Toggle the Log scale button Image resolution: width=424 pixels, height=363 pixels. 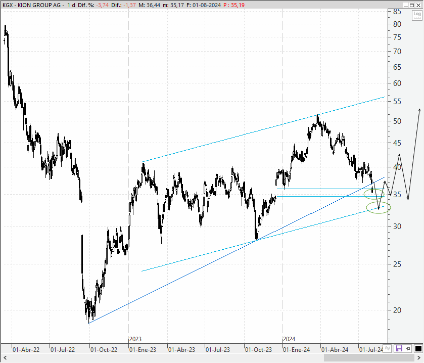pyautogui.click(x=417, y=15)
